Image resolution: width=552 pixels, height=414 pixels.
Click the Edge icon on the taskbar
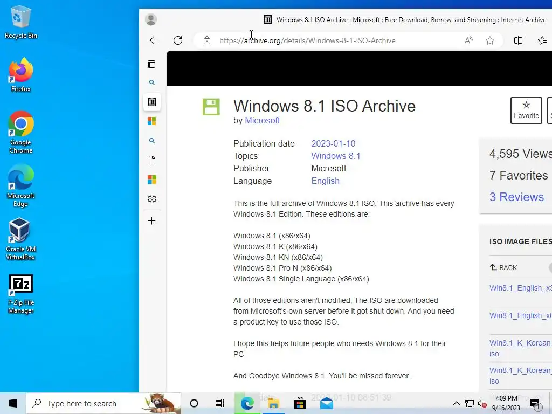(x=247, y=403)
